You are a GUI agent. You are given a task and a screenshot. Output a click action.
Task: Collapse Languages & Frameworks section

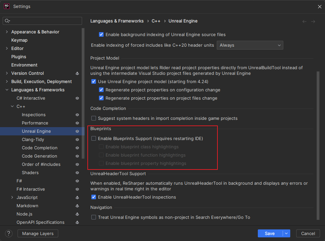(7, 90)
